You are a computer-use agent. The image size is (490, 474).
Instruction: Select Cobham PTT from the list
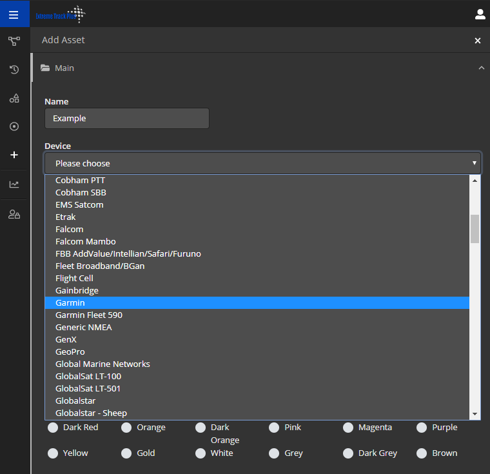[x=257, y=181]
